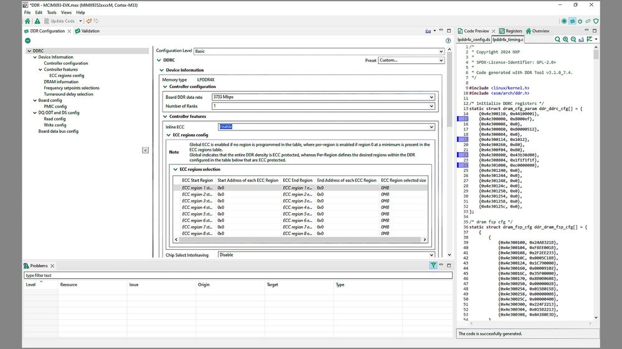Click the green warning triangle toolbar icon
The height and width of the screenshot is (349, 622).
(x=37, y=21)
